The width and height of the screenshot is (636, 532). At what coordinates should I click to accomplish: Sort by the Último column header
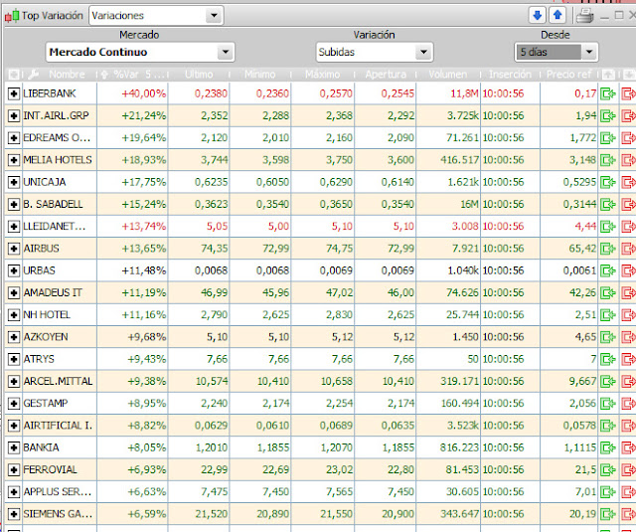199,75
